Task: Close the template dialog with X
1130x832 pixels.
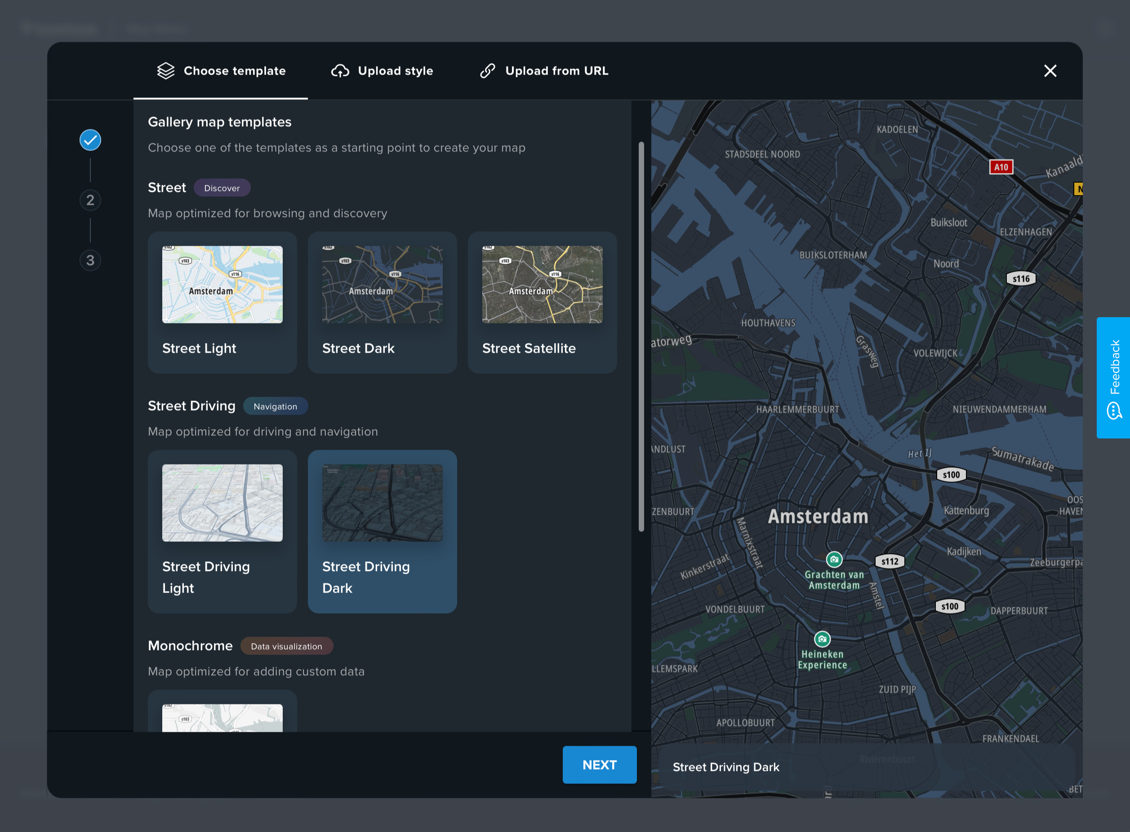Action: [1050, 71]
